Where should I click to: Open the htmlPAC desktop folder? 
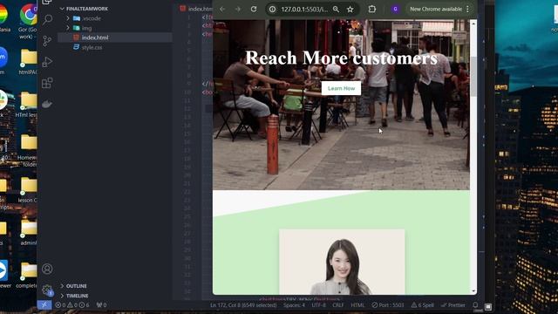[28, 62]
